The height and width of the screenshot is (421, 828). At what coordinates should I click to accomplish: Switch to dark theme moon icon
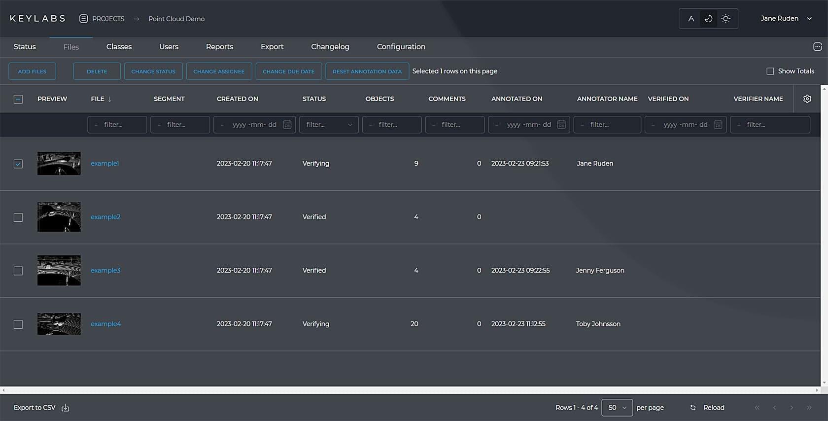click(x=708, y=19)
